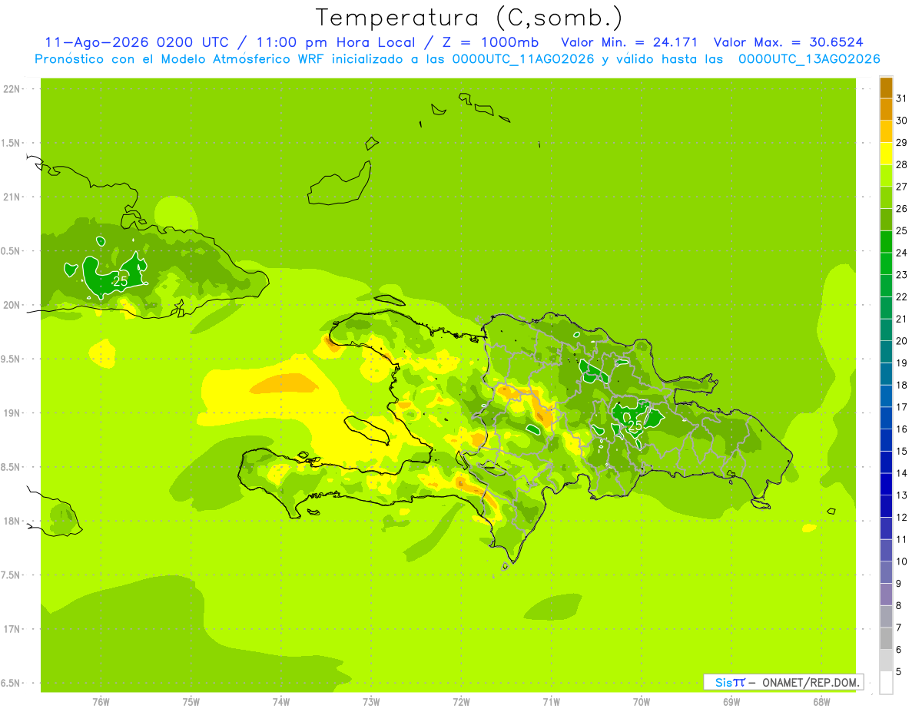922x712 pixels.
Task: Click the legend scale label "11"
Action: (x=902, y=539)
